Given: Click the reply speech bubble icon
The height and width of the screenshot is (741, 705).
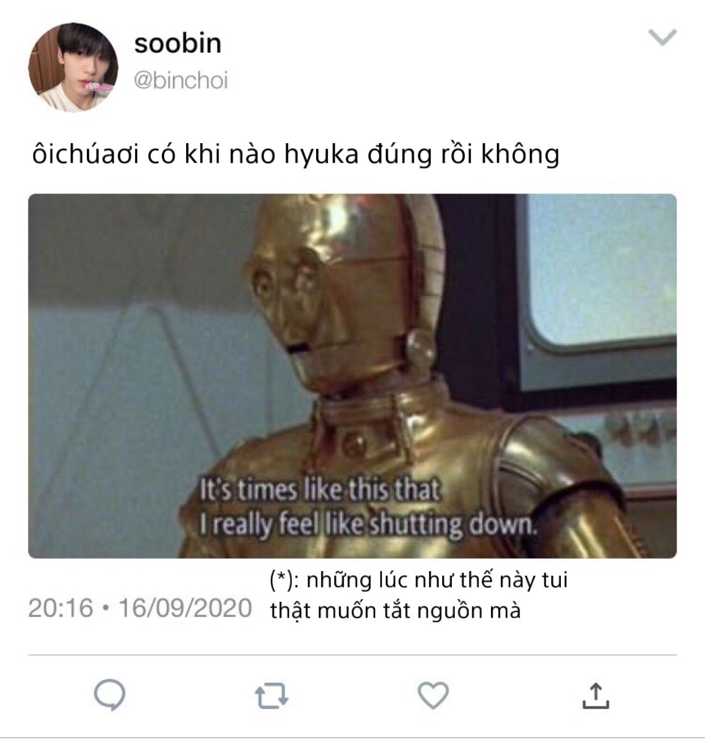Looking at the screenshot, I should click(110, 696).
